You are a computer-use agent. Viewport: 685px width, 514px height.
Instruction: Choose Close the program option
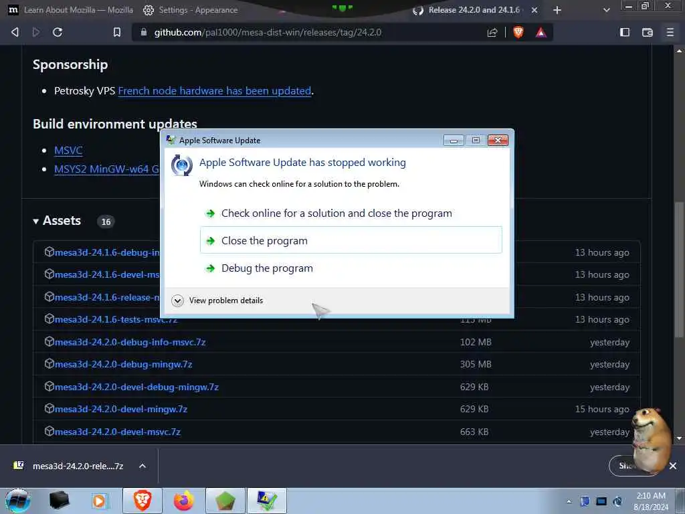[x=351, y=240]
